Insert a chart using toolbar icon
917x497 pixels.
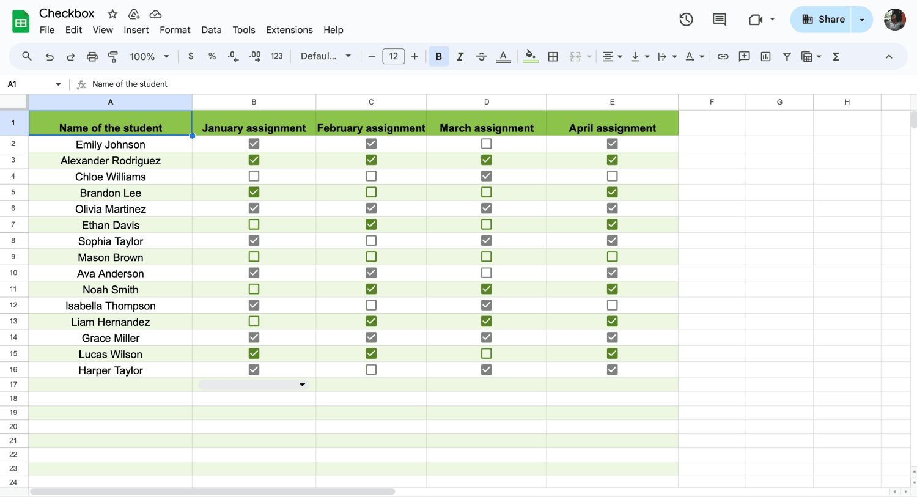[x=765, y=56]
